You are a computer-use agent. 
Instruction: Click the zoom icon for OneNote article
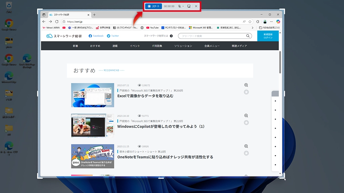246,146
